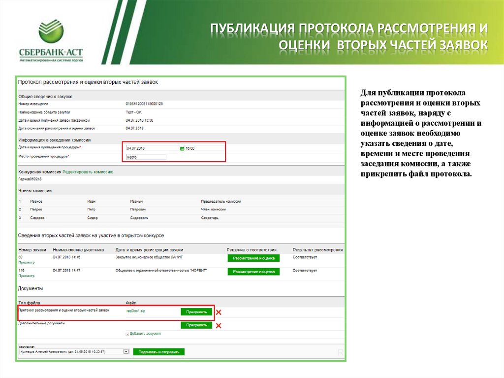Open the calendar date picker icon
Viewport: 504px width, 378px height.
pos(182,148)
